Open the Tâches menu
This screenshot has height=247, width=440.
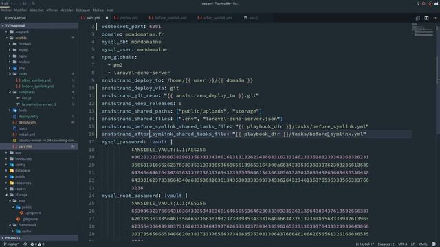98,10
